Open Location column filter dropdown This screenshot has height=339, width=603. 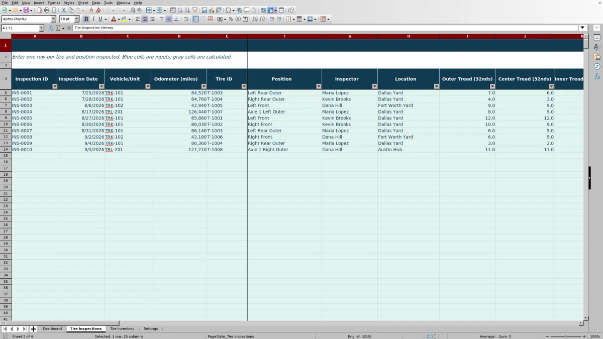point(436,86)
